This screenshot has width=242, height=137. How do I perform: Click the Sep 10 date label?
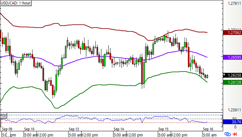click(x=29, y=129)
